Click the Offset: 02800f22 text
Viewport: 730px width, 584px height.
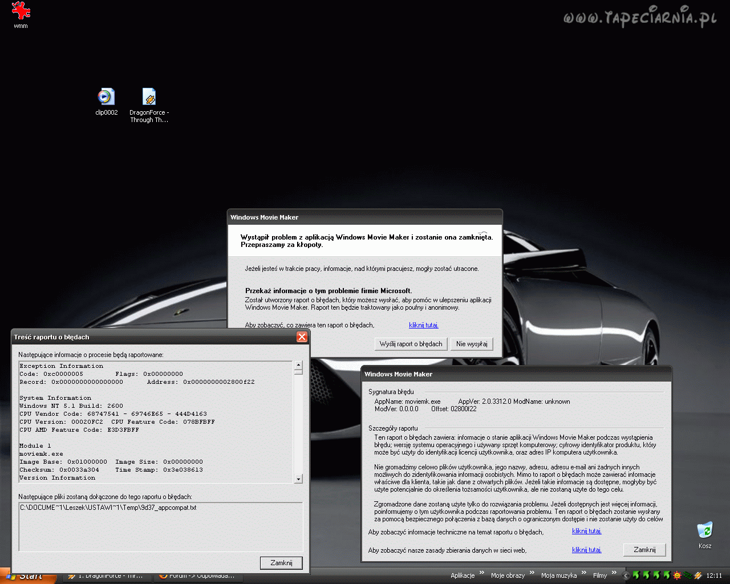(x=454, y=409)
